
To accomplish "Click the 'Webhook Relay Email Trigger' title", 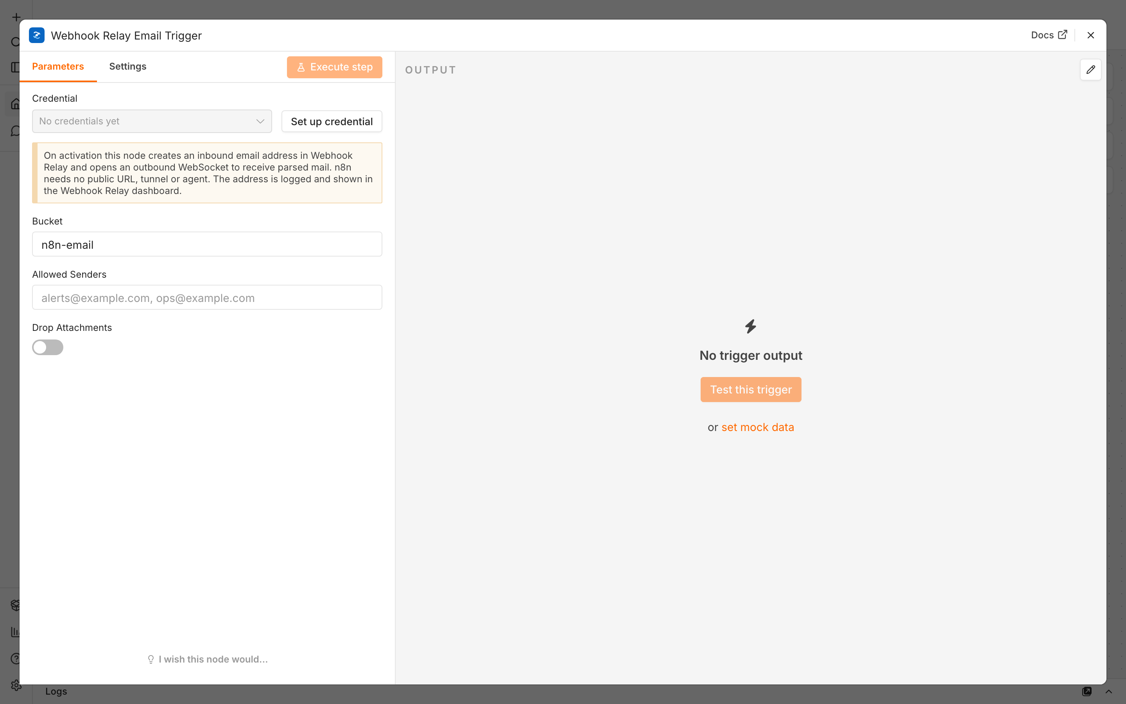I will [126, 36].
